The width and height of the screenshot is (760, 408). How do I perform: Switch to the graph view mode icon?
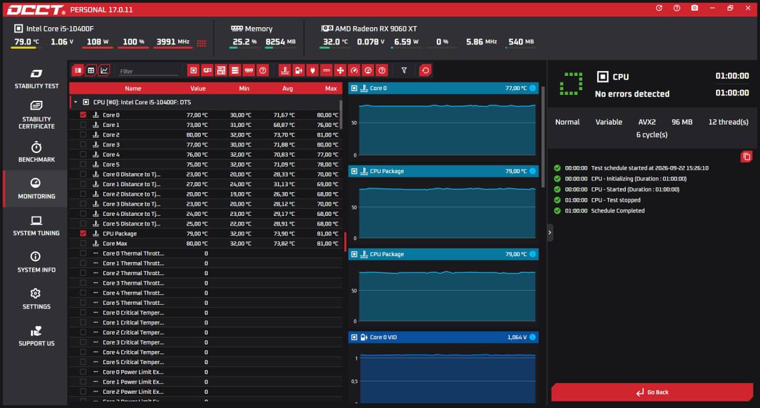104,71
